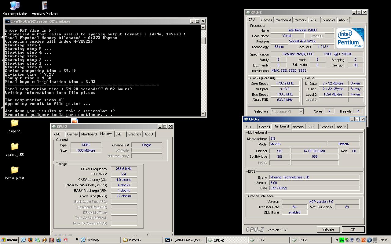
Task: Open Windows Messenger from quick launch
Action: 38,240
